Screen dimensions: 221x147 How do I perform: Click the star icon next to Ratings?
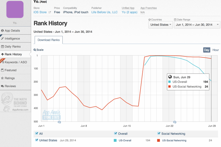click(x=2, y=78)
